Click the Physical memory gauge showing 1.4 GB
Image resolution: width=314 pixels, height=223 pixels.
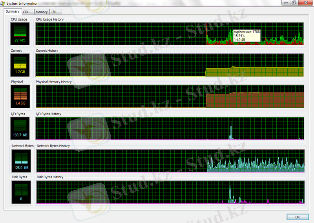(x=20, y=96)
